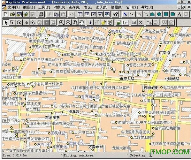Screen dimensions: 191x160
Task: Click the 友爱东巷 lane label
Action: click(x=52, y=118)
